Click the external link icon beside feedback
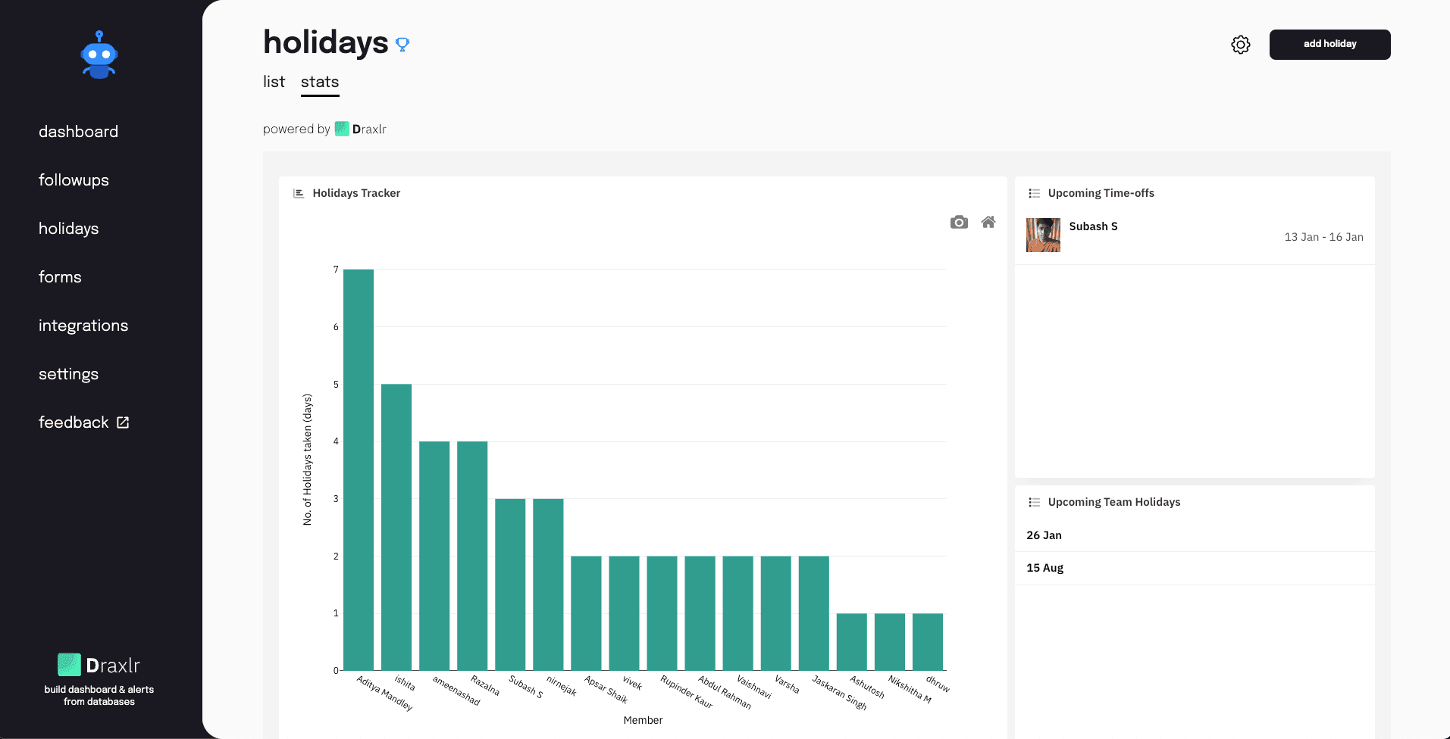Viewport: 1450px width, 739px height. (x=123, y=423)
